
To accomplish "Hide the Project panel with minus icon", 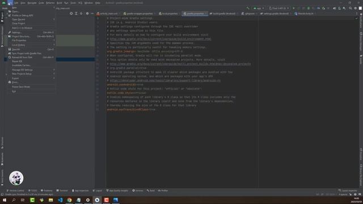I will (x=92, y=14).
